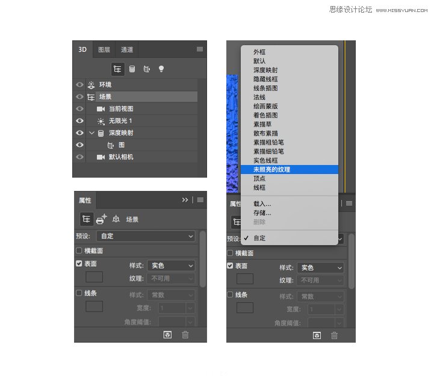Click the render icon at bottom of left 属性 panel
This screenshot has width=434, height=383.
pos(168,335)
